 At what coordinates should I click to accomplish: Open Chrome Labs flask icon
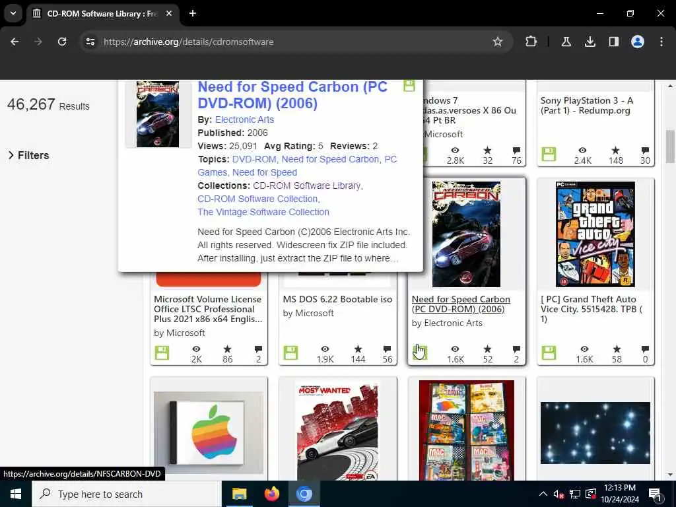pyautogui.click(x=566, y=42)
